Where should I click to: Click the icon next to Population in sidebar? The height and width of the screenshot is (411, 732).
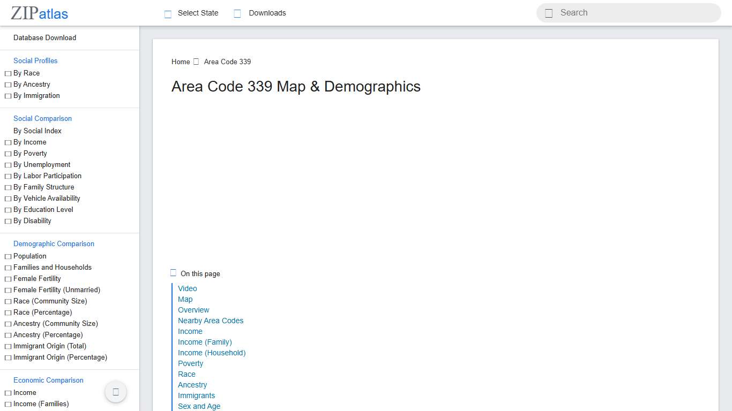pyautogui.click(x=8, y=256)
